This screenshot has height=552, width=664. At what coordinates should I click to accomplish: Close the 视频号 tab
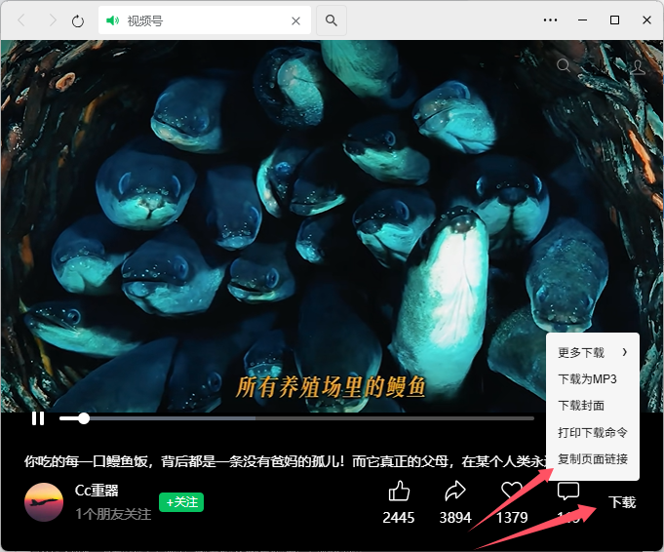point(296,20)
